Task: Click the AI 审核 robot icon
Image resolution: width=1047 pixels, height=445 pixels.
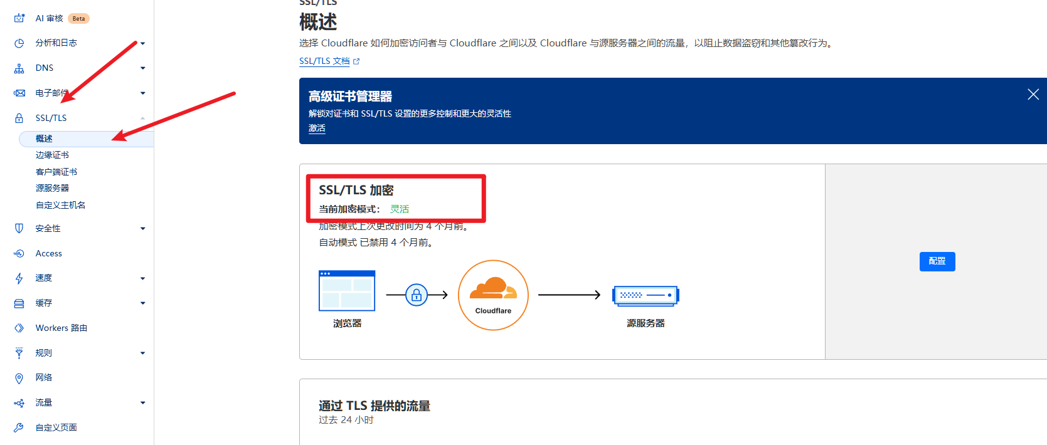Action: point(19,18)
